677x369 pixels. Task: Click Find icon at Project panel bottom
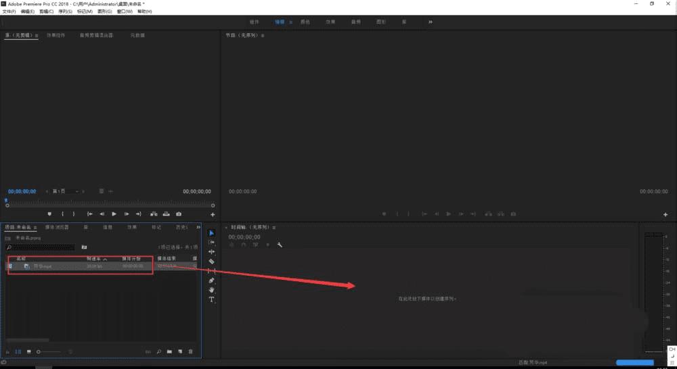(x=159, y=351)
